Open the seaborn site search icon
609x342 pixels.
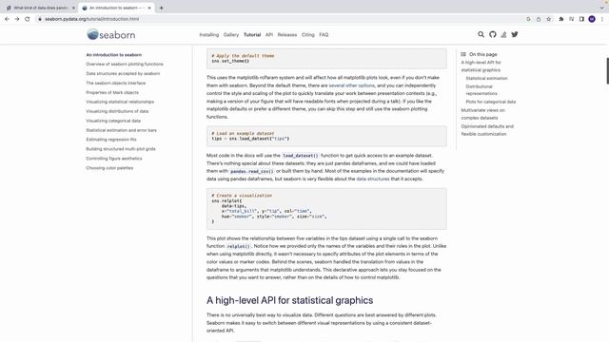[x=481, y=34]
